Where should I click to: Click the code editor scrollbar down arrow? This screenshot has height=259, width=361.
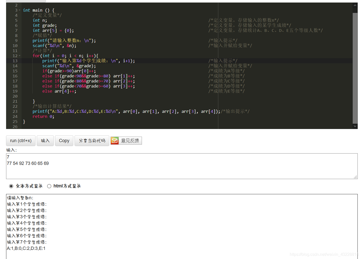[355, 126]
